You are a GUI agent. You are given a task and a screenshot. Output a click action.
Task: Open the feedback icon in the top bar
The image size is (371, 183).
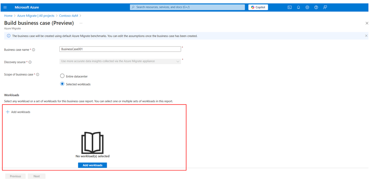pyautogui.click(x=325, y=7)
